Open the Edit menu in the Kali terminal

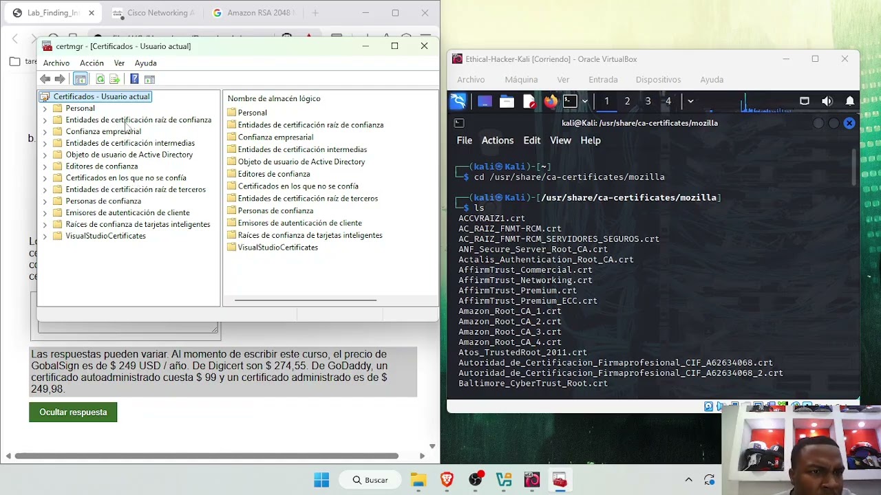(532, 140)
